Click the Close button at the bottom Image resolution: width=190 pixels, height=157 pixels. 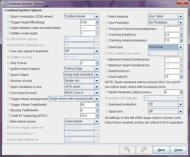[x=178, y=150]
